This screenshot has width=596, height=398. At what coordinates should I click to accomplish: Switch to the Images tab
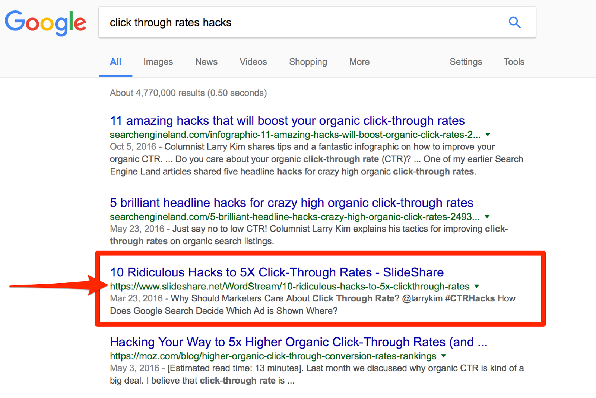pyautogui.click(x=158, y=62)
